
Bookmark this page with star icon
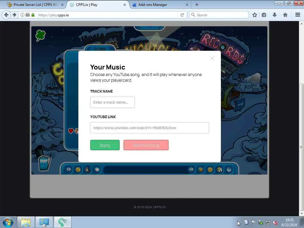coord(254,15)
